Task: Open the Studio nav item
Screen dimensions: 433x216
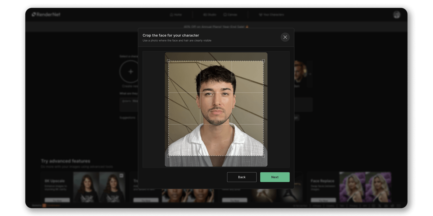Action: pyautogui.click(x=210, y=15)
